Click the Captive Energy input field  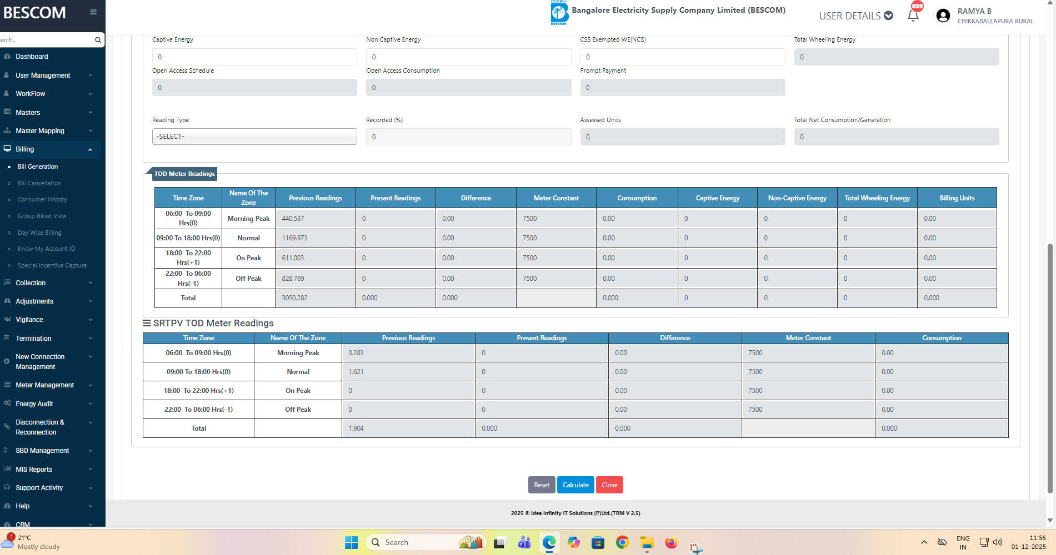(254, 57)
